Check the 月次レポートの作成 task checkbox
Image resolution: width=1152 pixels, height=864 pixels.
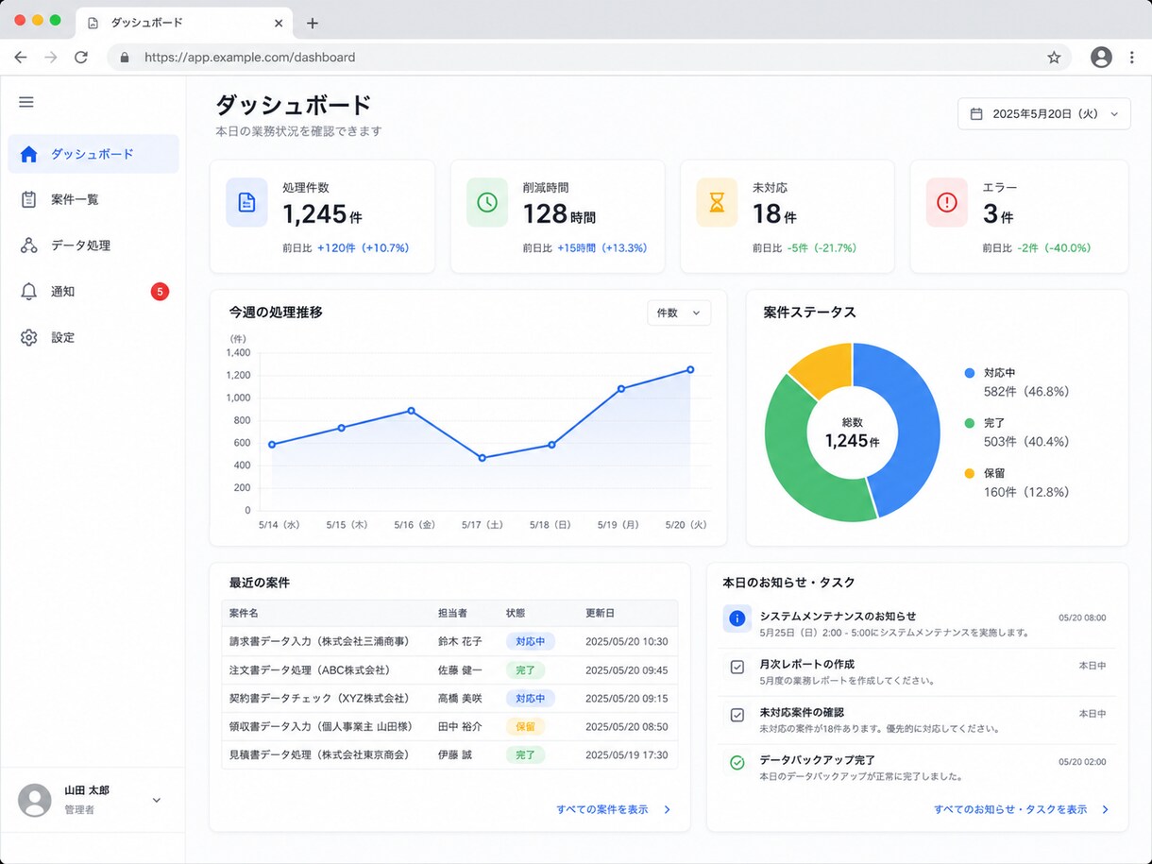(737, 667)
